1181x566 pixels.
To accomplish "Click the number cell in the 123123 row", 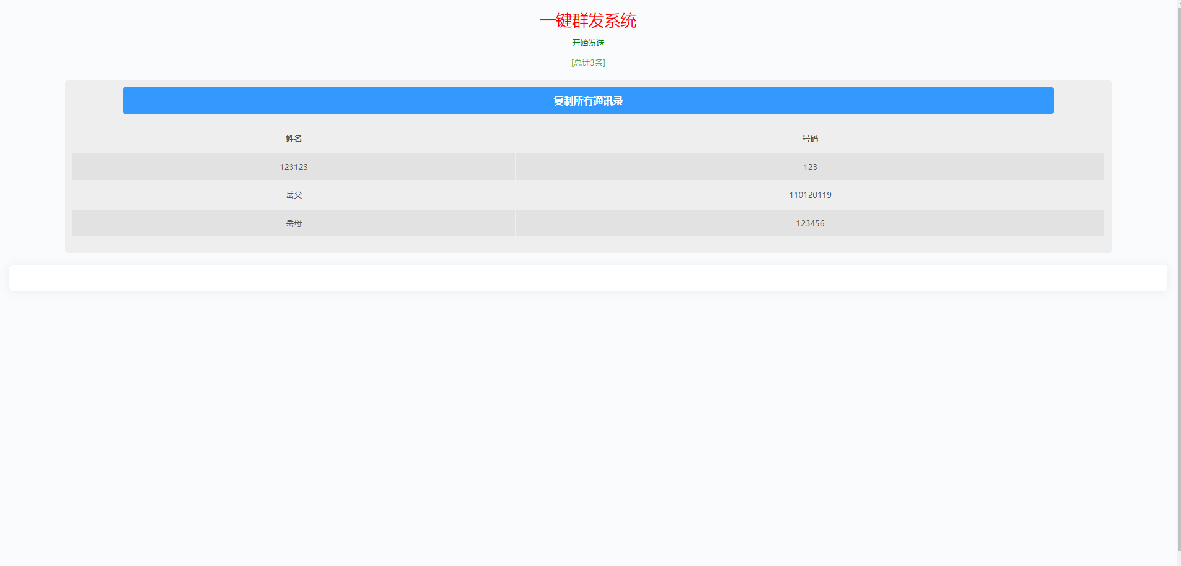I will 811,166.
